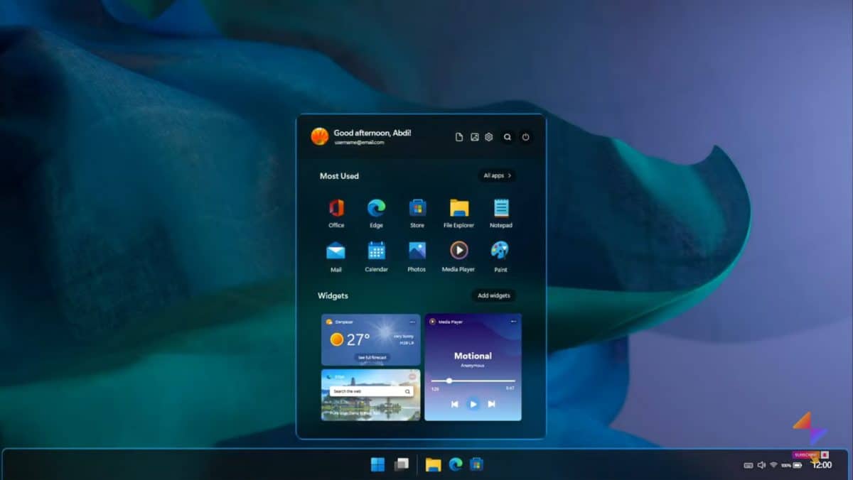Click the See full forecast button
Viewport: 853px width, 480px height.
372,357
